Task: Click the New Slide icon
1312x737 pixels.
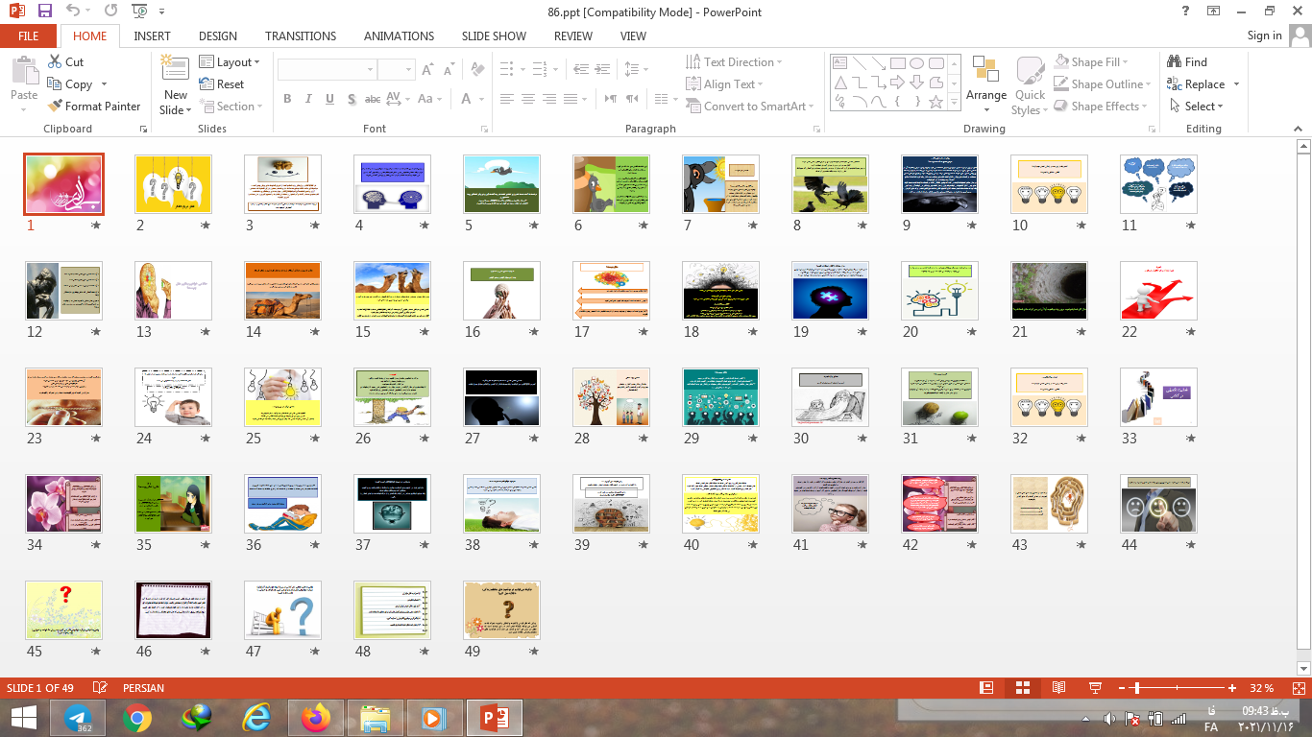Action: point(175,70)
